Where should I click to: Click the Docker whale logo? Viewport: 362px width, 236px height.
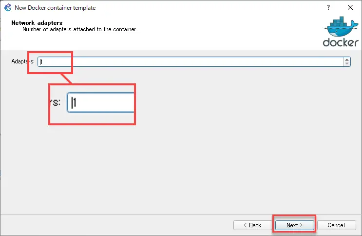point(341,27)
